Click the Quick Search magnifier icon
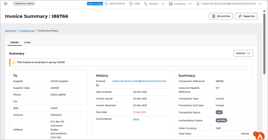The width and height of the screenshot is (268, 140). click(106, 4)
